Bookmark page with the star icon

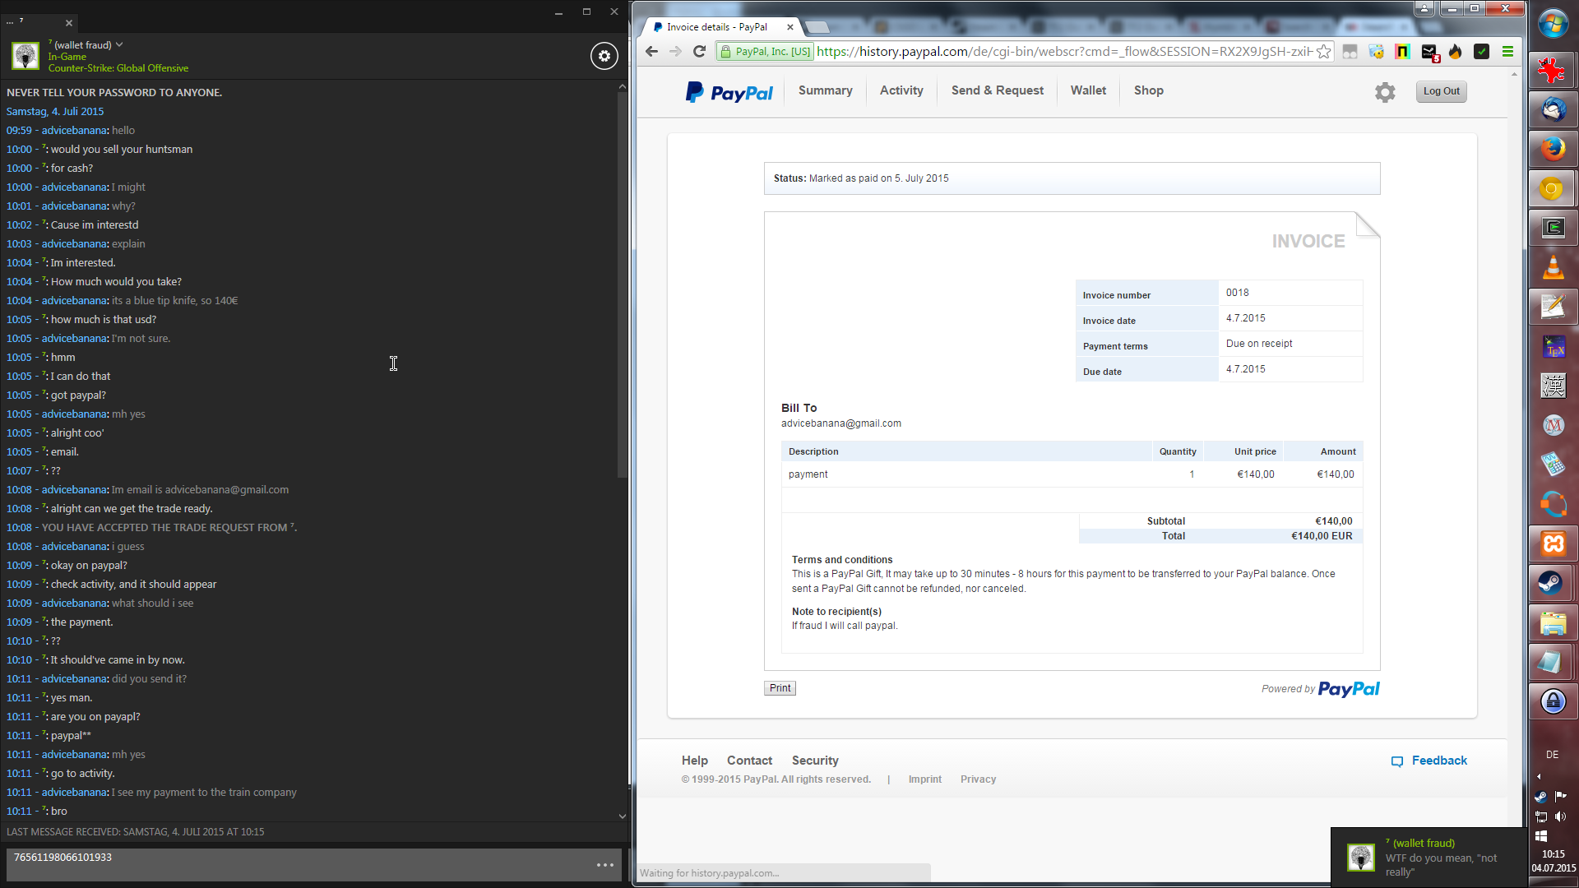[x=1323, y=52]
